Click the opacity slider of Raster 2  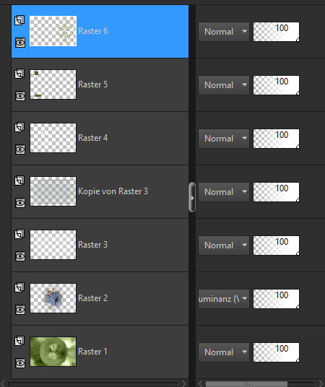click(277, 299)
